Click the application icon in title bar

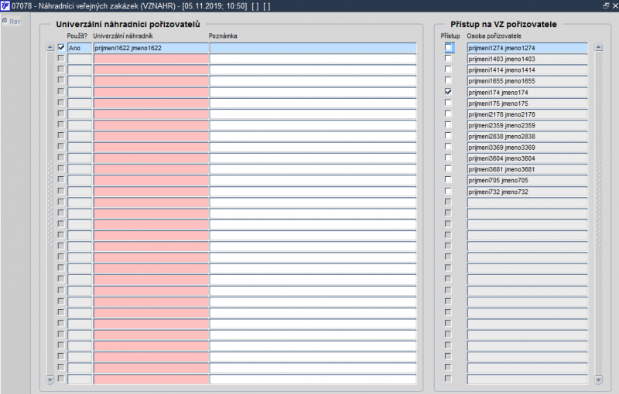coord(5,6)
